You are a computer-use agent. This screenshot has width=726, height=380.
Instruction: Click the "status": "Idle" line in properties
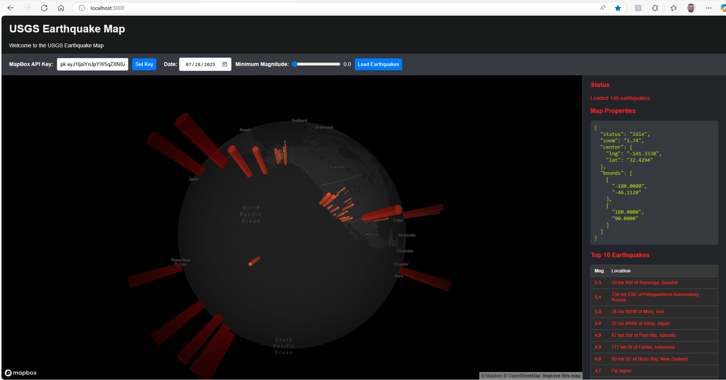(x=625, y=134)
